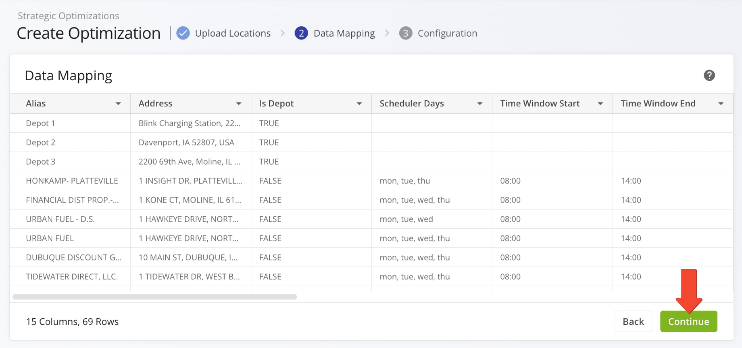
Task: Open the Scheduler Days column dropdown
Action: tap(480, 104)
